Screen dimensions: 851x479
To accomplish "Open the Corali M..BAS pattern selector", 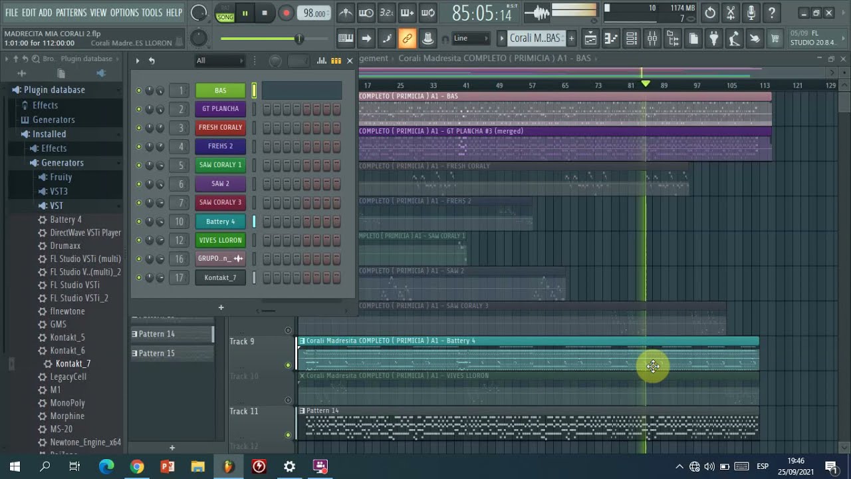I will tap(535, 38).
